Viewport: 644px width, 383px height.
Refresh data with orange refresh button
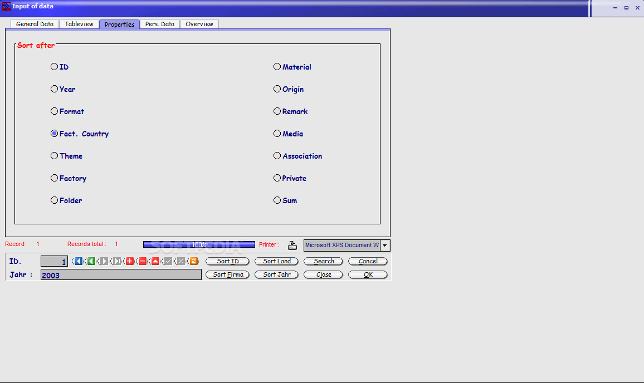(193, 261)
